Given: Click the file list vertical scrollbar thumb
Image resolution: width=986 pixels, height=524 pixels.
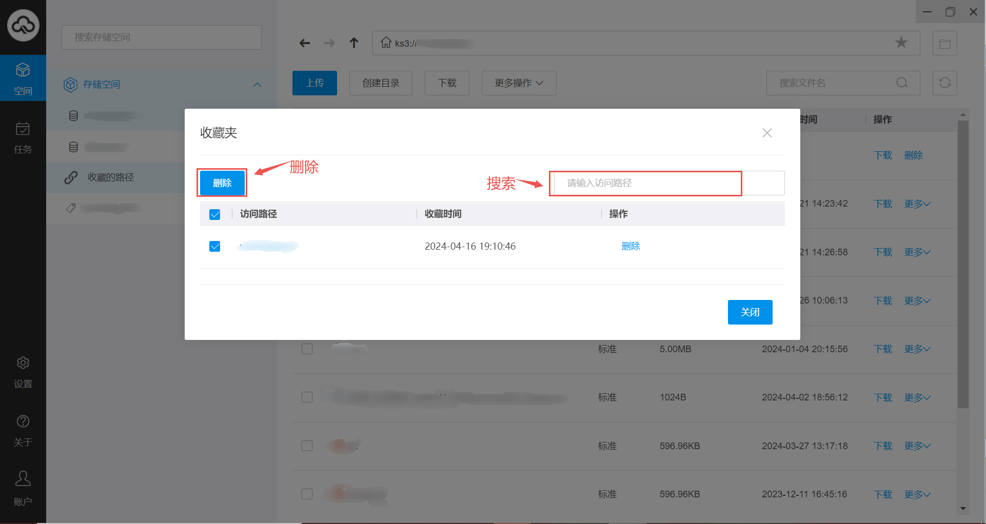Looking at the screenshot, I should (x=963, y=265).
